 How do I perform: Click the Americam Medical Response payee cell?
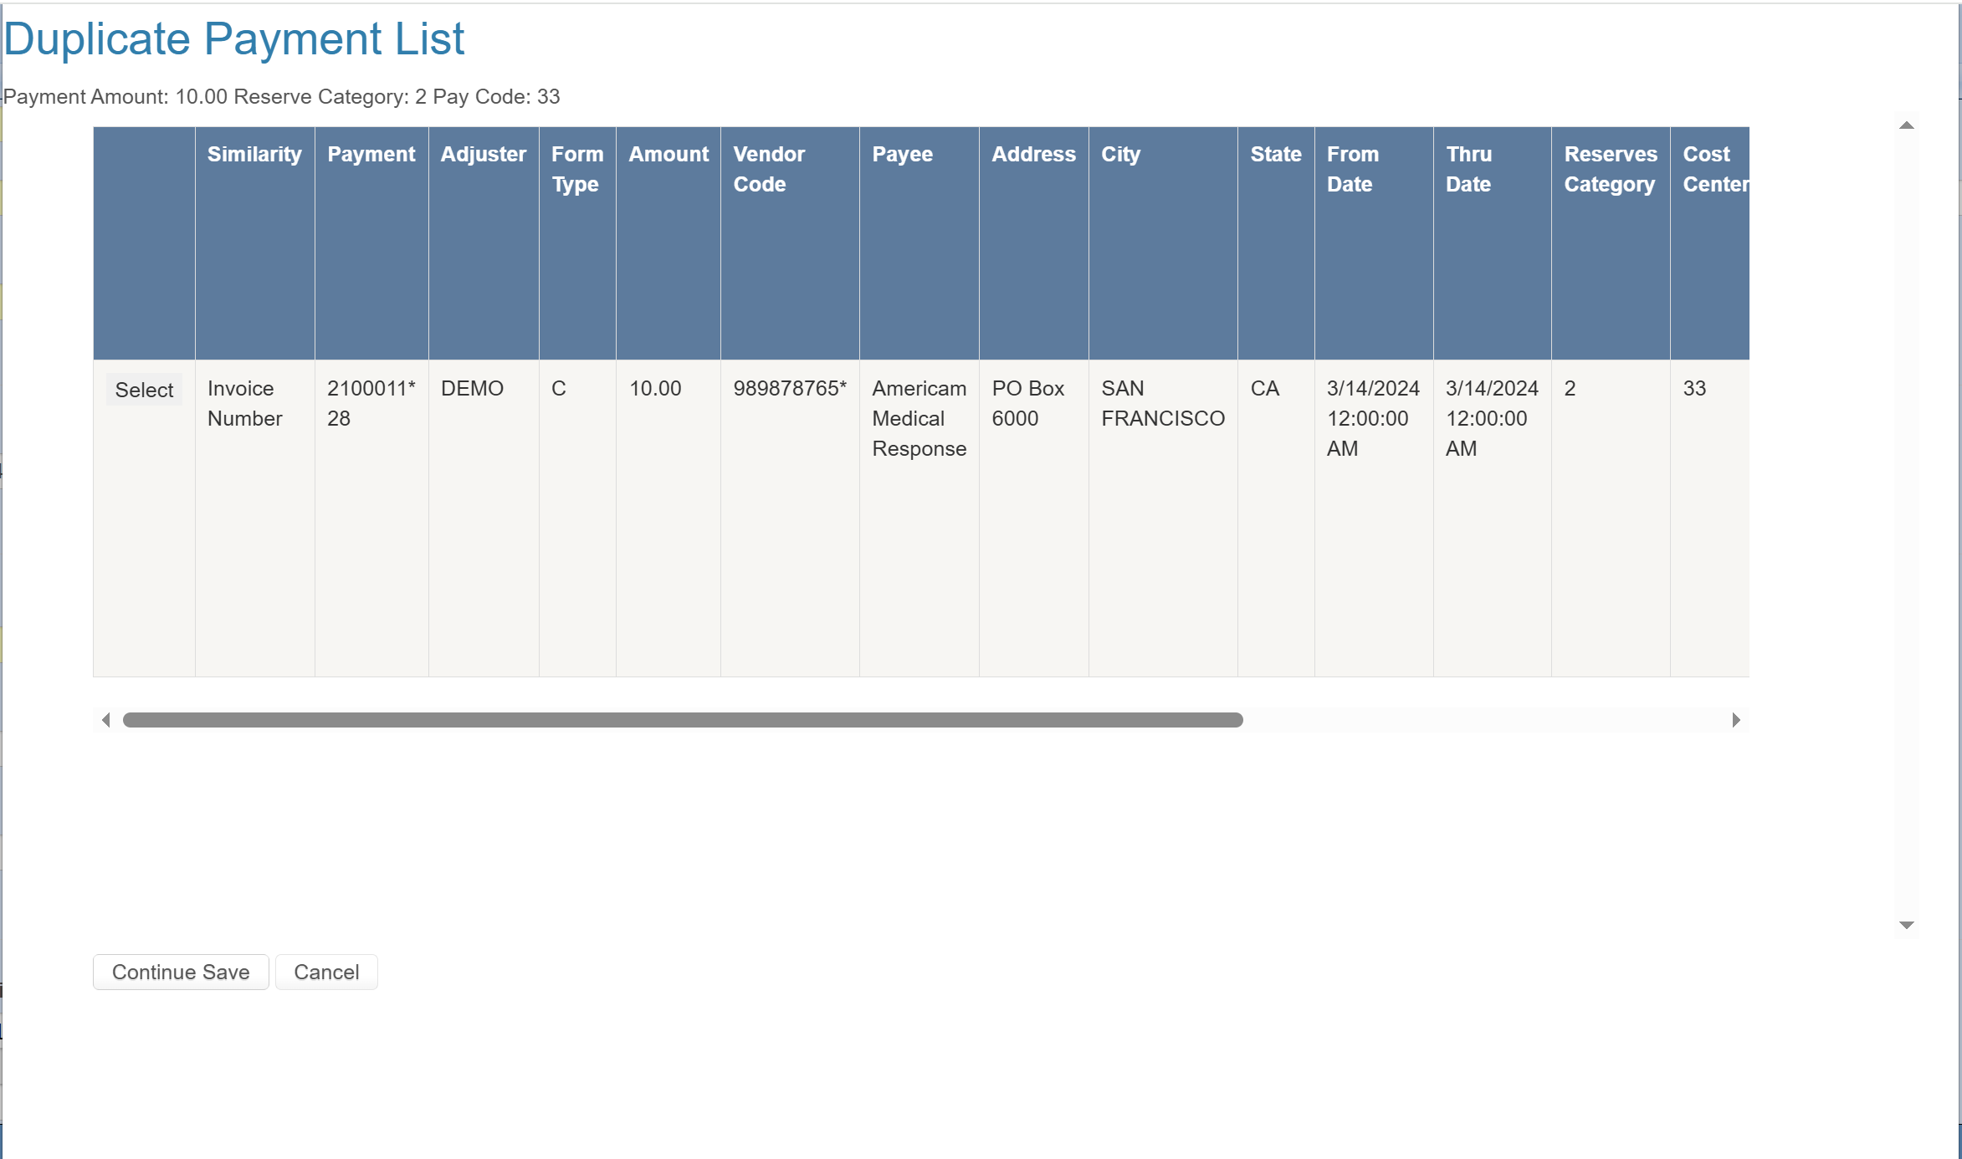coord(919,418)
